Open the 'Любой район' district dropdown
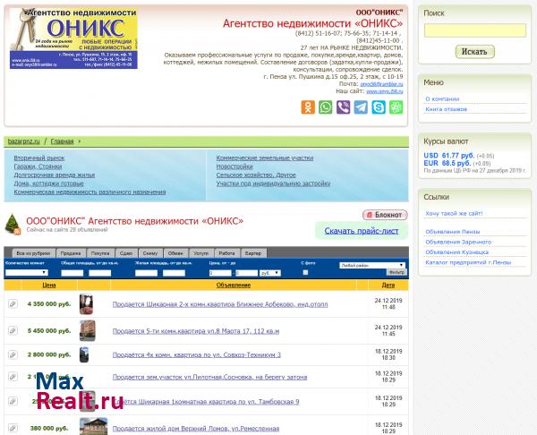The image size is (537, 435). [372, 265]
